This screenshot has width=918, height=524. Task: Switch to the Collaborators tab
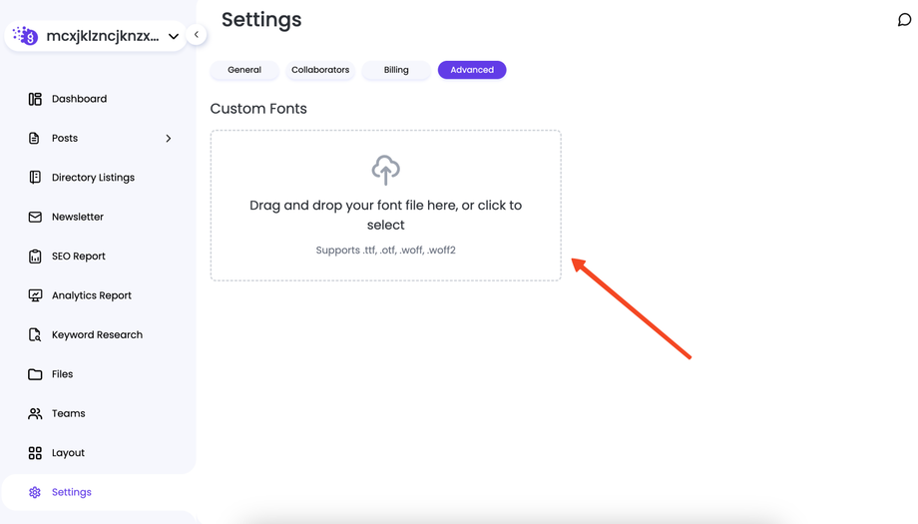pos(320,70)
